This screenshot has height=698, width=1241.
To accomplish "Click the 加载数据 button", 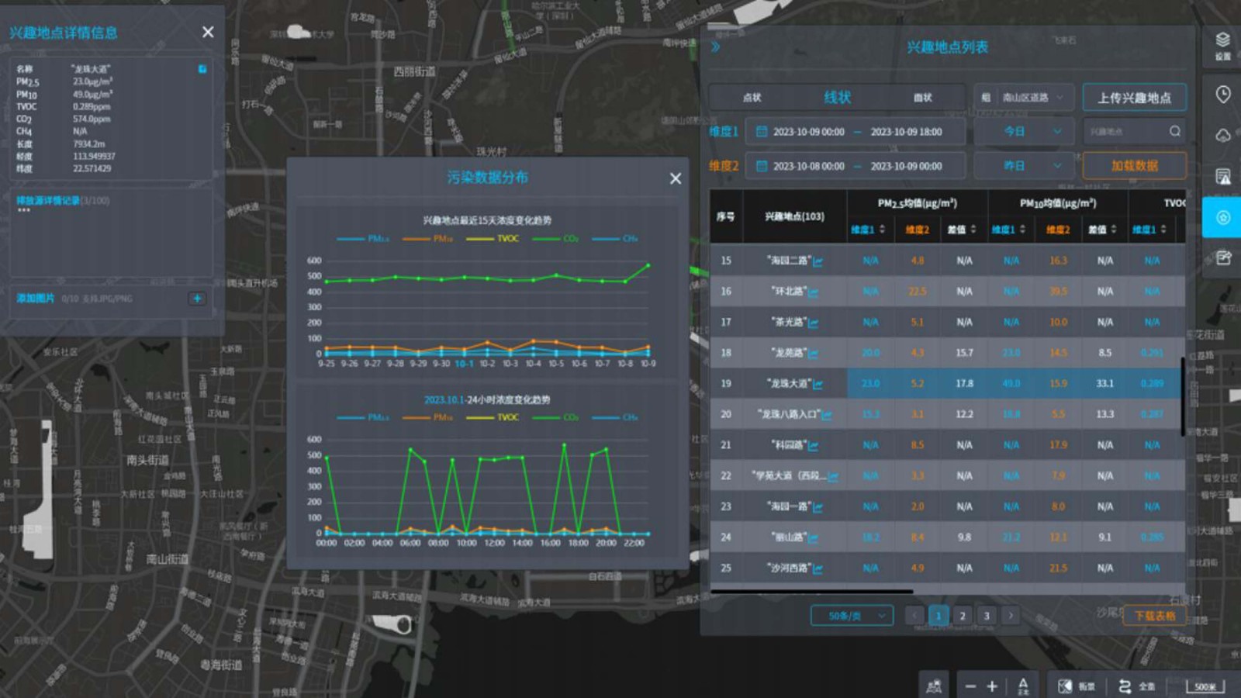I will click(x=1134, y=166).
